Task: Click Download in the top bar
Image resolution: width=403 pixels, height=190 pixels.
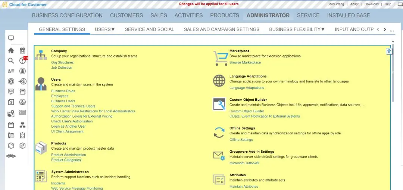Action: coord(371,4)
